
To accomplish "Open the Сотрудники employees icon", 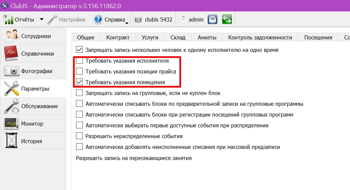I will point(11,36).
